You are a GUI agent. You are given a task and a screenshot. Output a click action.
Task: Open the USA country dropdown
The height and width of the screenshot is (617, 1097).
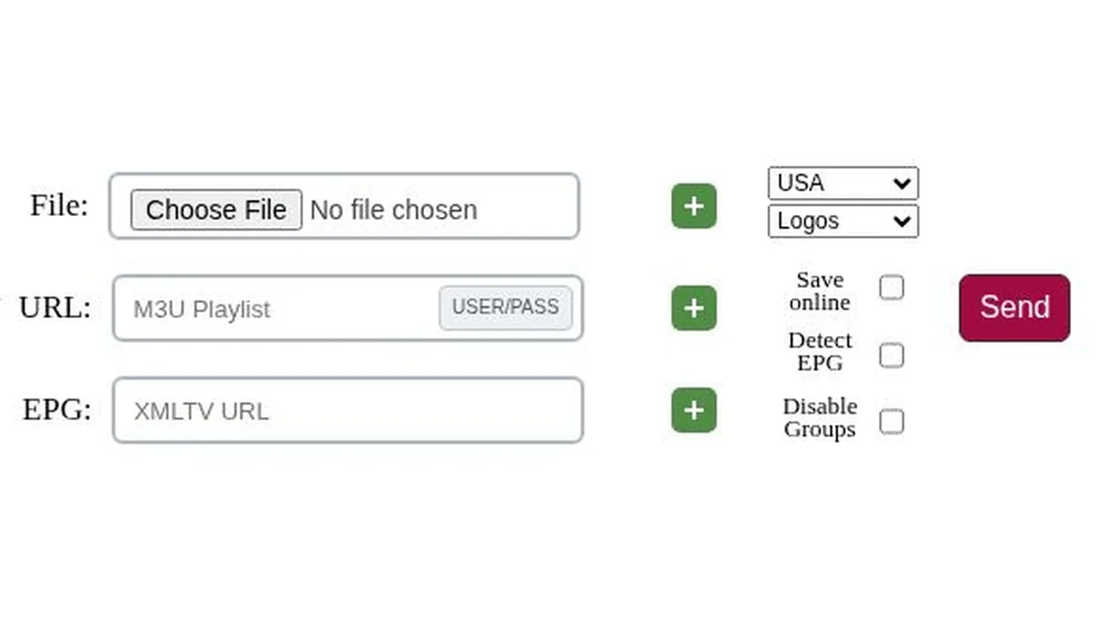coord(843,183)
